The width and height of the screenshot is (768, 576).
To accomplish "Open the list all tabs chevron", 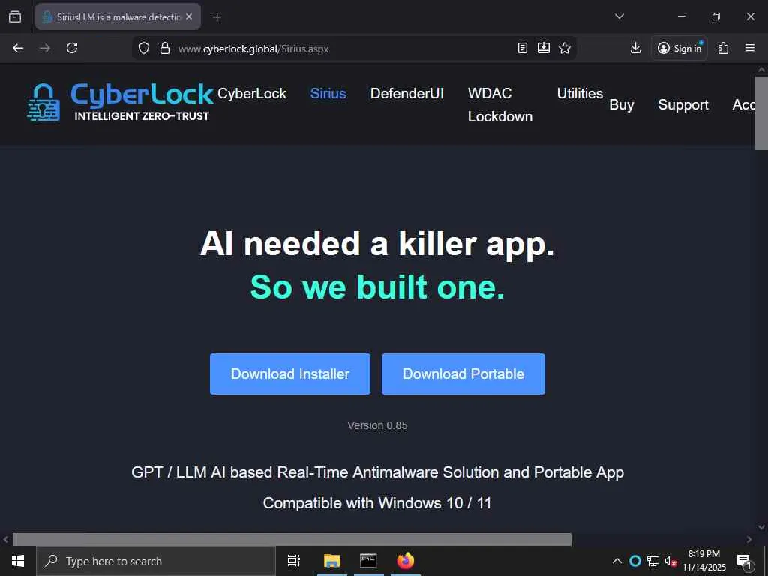I will [x=619, y=16].
